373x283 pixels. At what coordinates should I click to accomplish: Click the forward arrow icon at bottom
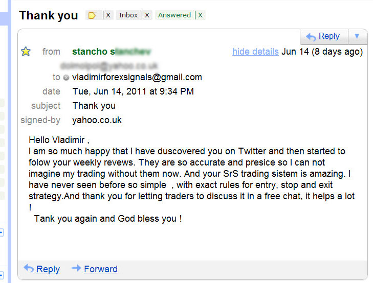(x=76, y=268)
